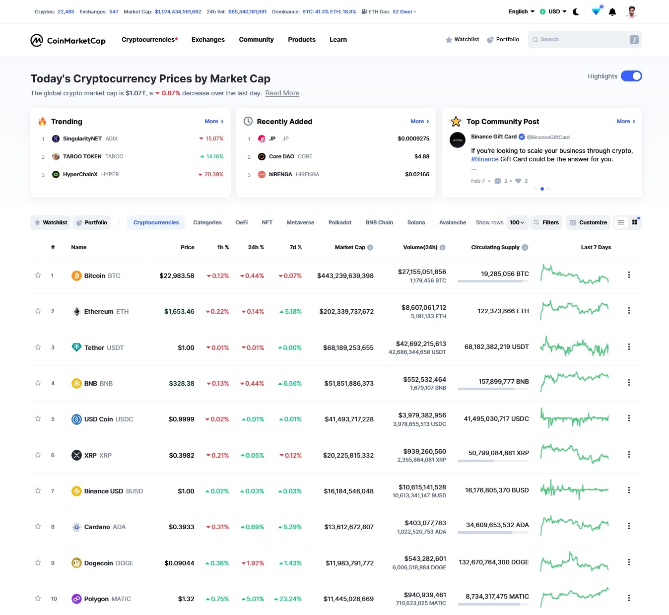Open notifications bell
Screen dimensions: 669x615
point(612,12)
